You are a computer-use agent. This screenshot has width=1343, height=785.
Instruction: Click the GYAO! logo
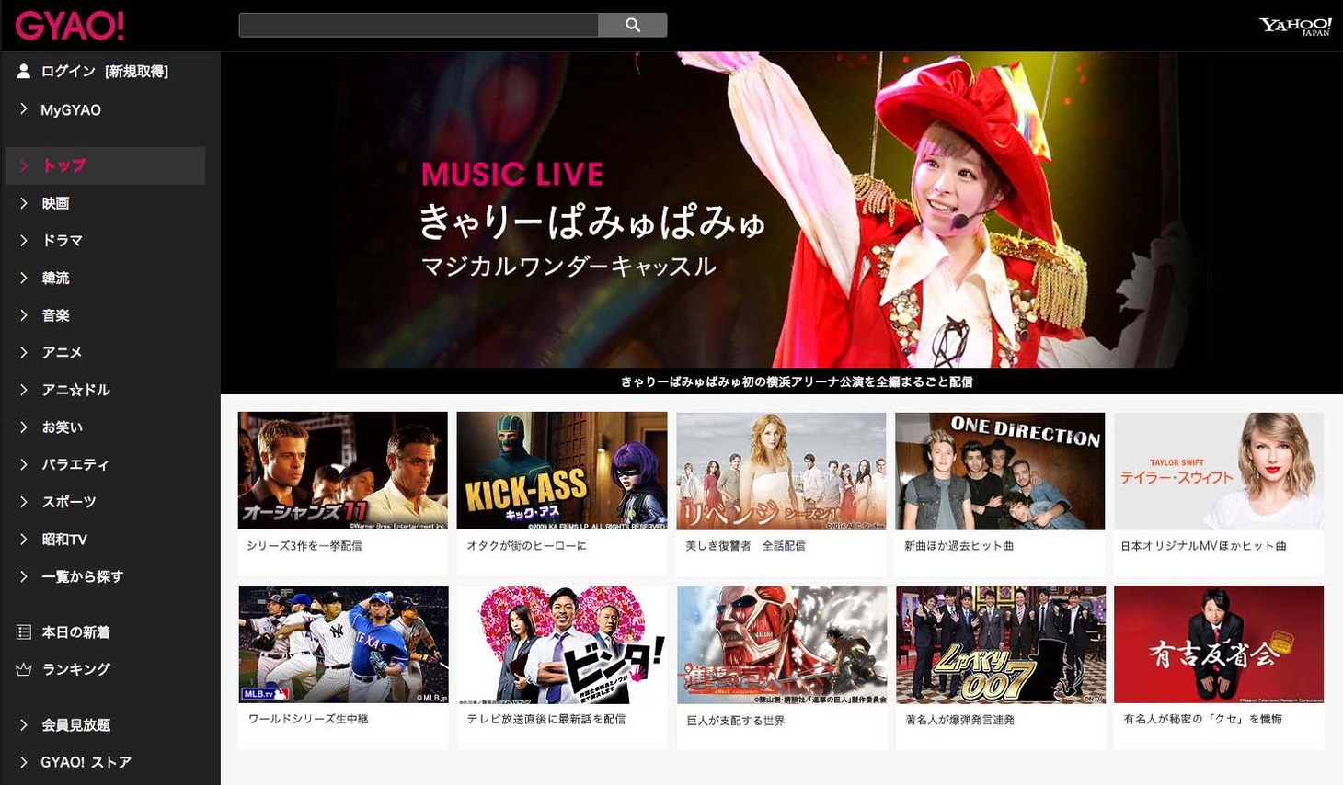[x=69, y=26]
